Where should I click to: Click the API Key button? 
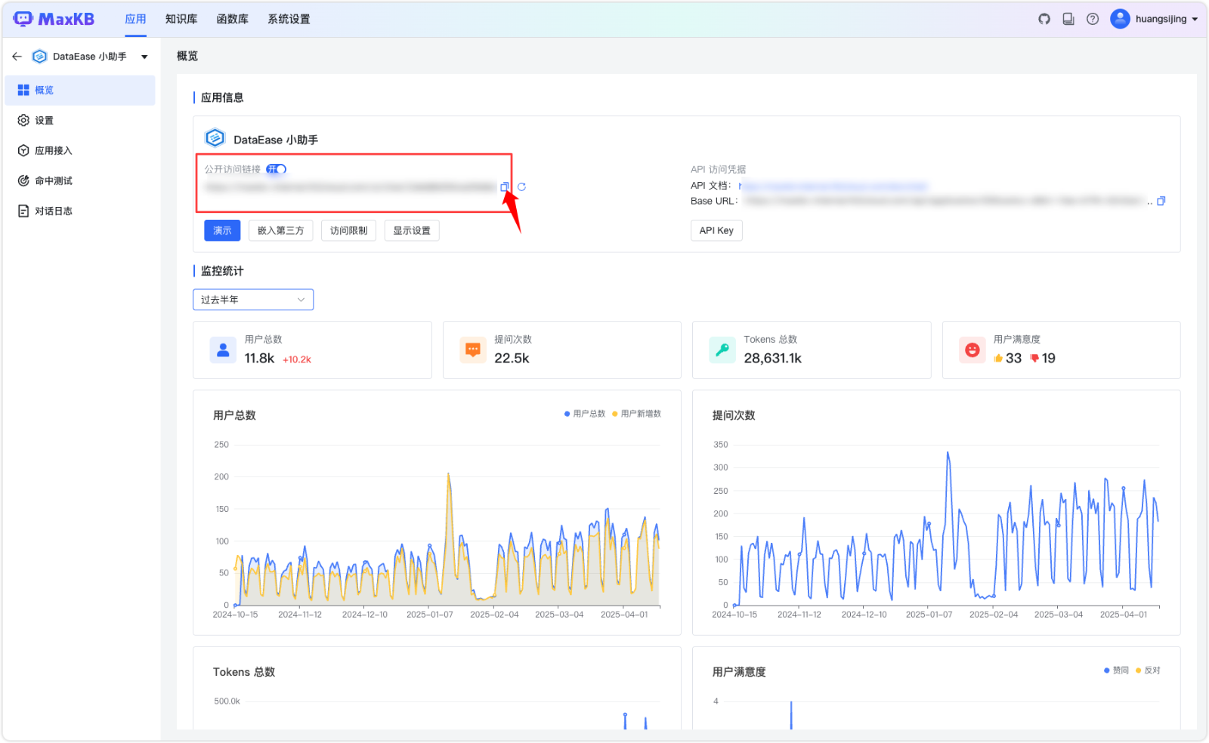(716, 230)
